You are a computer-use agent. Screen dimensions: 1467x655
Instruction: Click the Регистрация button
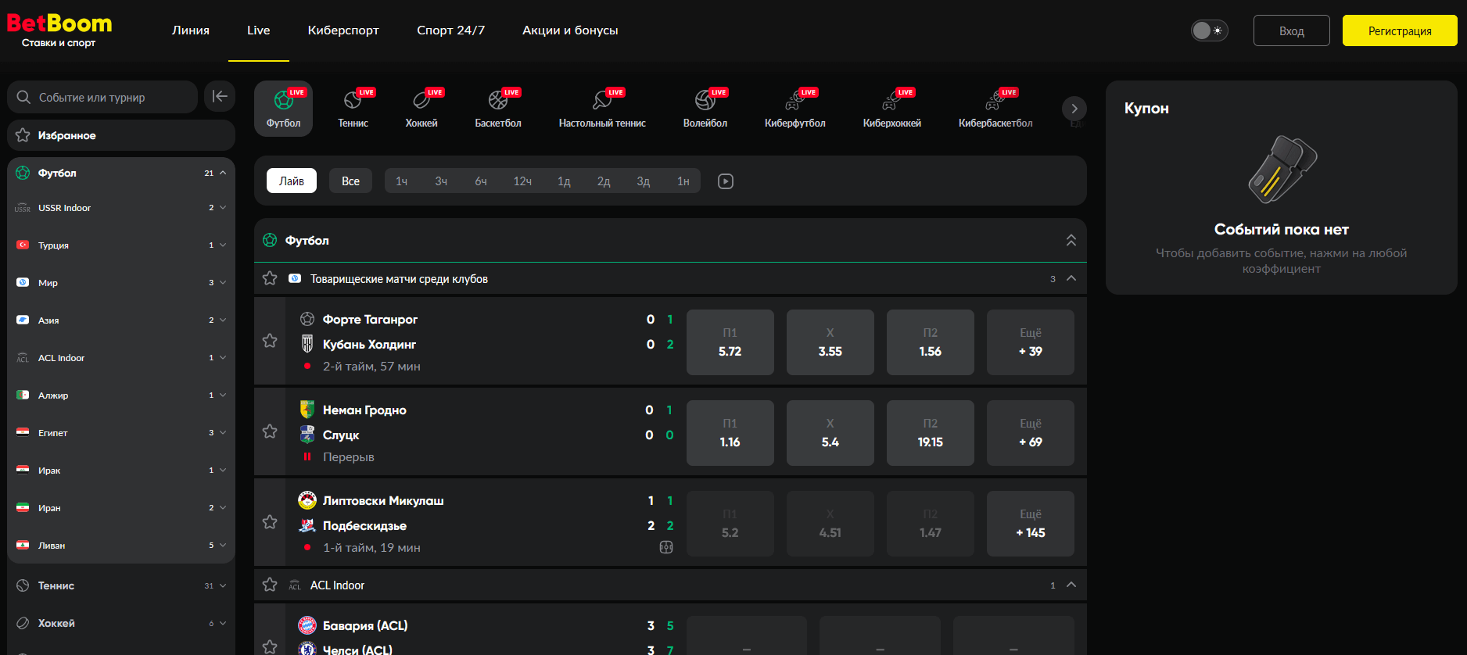tap(1400, 30)
